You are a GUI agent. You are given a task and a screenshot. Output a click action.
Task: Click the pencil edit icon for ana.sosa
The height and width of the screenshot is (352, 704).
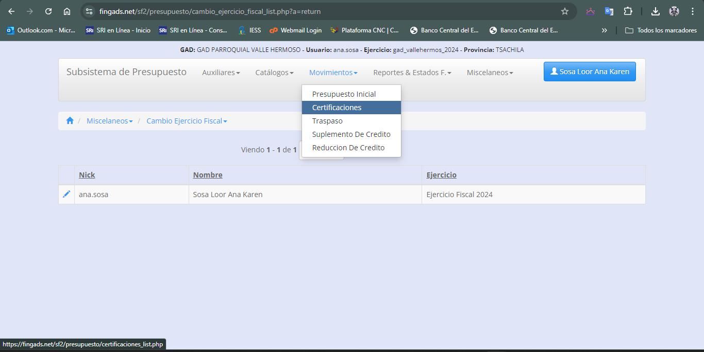(66, 194)
